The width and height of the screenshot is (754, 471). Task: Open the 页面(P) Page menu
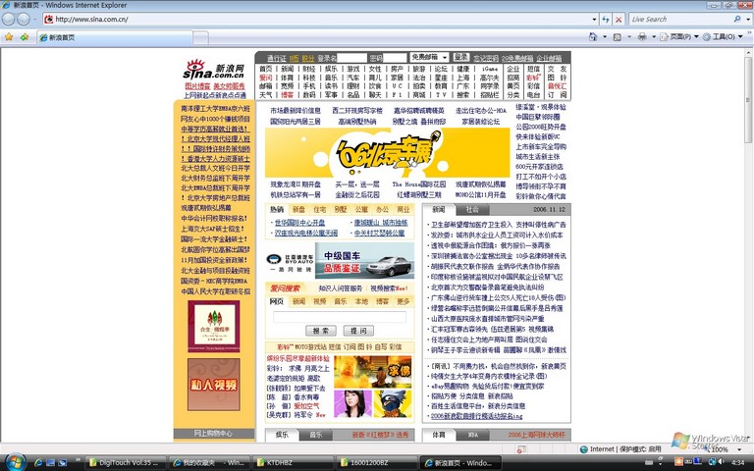coord(679,36)
